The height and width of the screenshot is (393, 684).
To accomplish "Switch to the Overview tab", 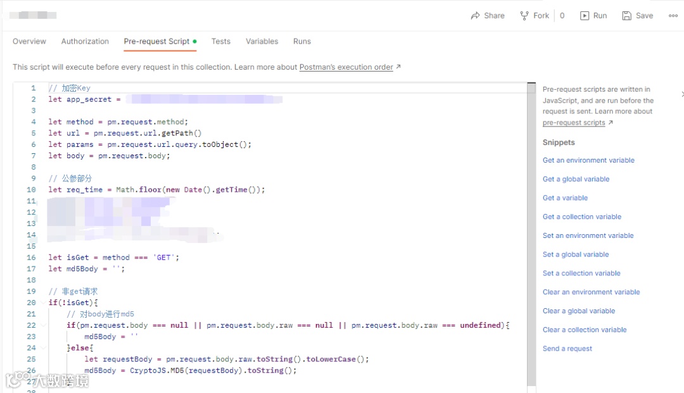I will 29,41.
